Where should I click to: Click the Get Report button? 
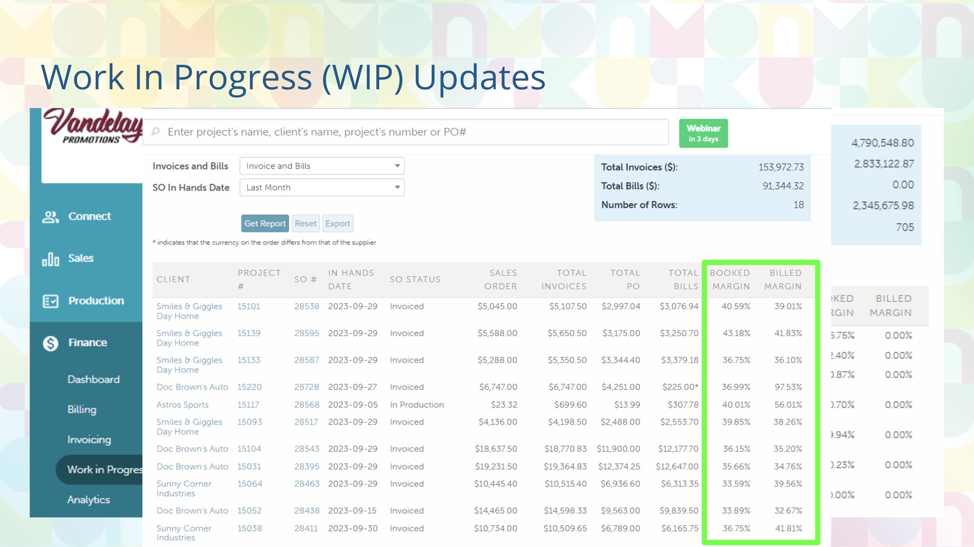265,223
